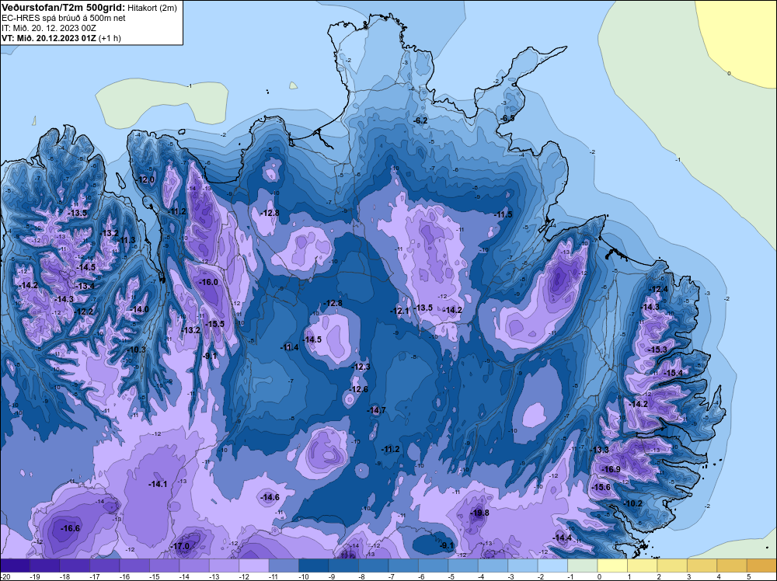Screen dimensions: 777x581
Task: Click the -12.1 temperature reading
Action: tap(399, 311)
